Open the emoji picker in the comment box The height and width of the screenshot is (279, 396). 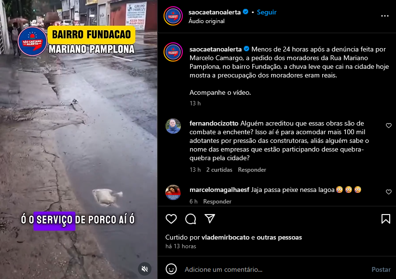pyautogui.click(x=171, y=269)
